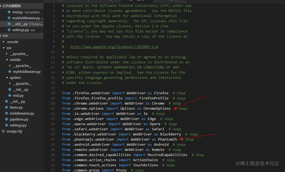285x172 pixels.
Task: Click .edge.webdriver module text on line 23
Action: (x=88, y=119)
